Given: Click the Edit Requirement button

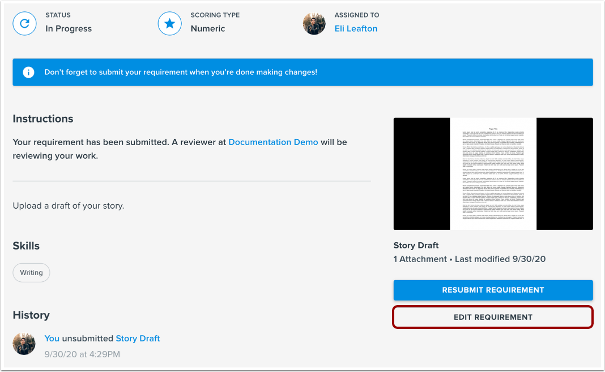Looking at the screenshot, I should pyautogui.click(x=492, y=317).
